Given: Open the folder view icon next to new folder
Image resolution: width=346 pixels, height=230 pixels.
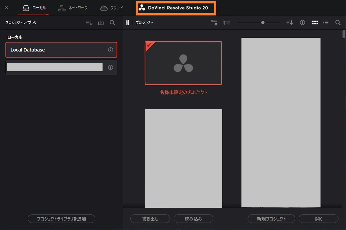Looking at the screenshot, I should (x=227, y=23).
